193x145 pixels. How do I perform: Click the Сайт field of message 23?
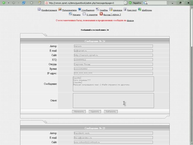(x=113, y=142)
